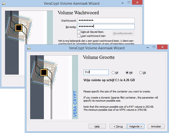Click the 'Wachtwoord:' label

coord(69,21)
